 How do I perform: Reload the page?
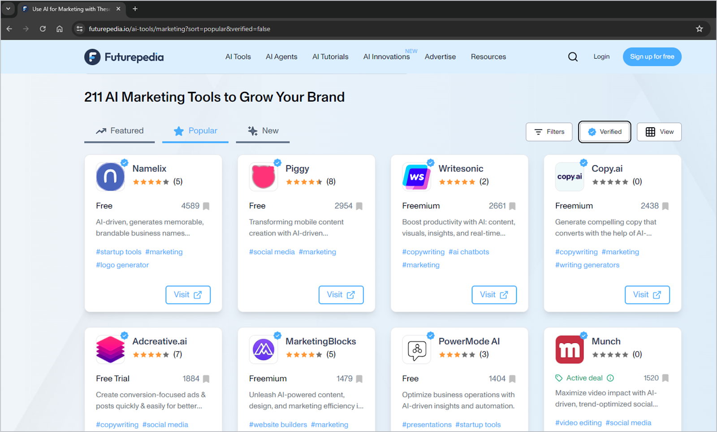[x=43, y=29]
